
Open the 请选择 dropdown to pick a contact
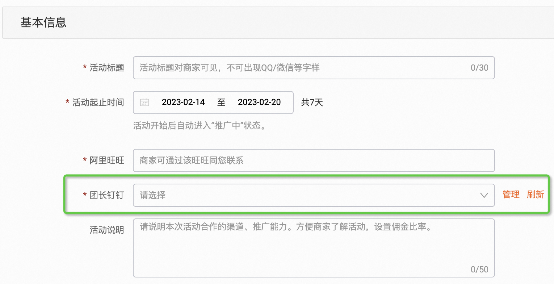coord(253,195)
